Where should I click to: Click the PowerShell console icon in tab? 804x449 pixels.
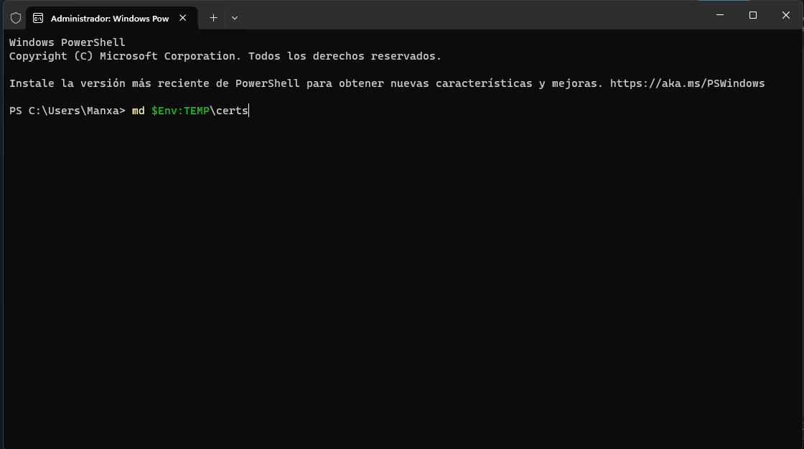click(38, 18)
